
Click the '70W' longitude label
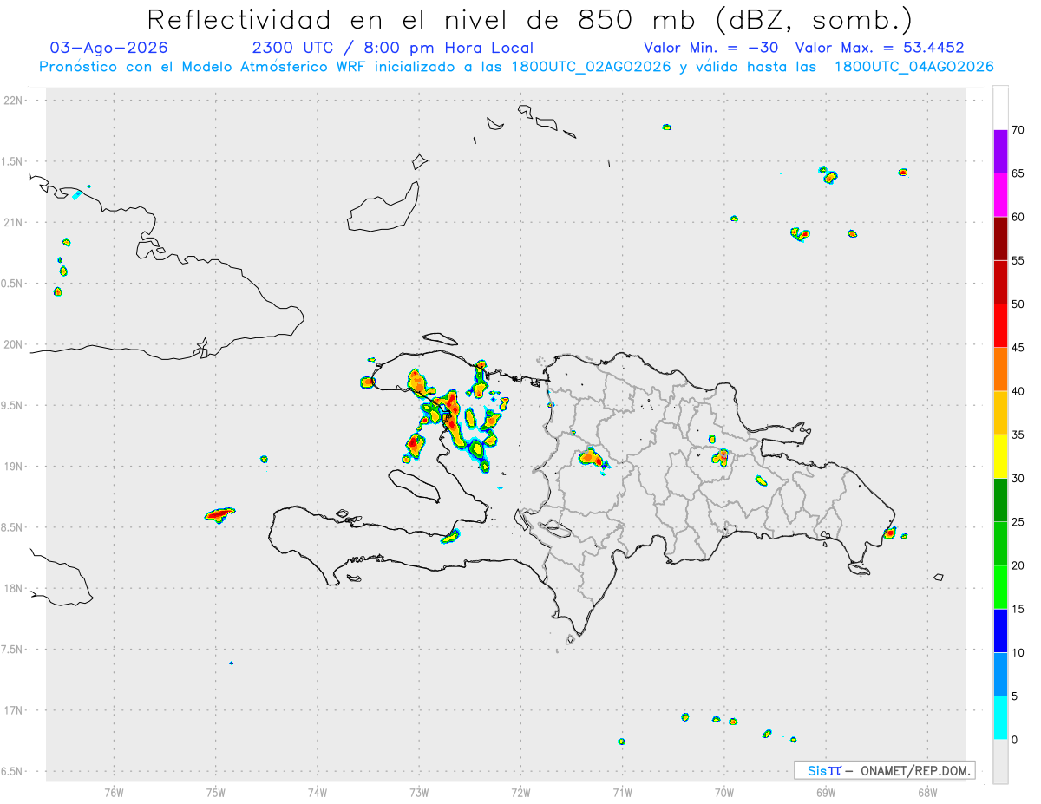[x=724, y=791]
